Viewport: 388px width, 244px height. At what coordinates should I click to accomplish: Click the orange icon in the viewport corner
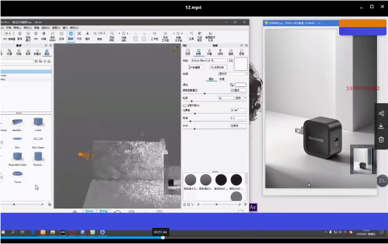[x=175, y=49]
